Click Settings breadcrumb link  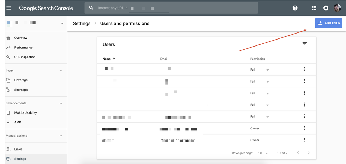coord(81,23)
